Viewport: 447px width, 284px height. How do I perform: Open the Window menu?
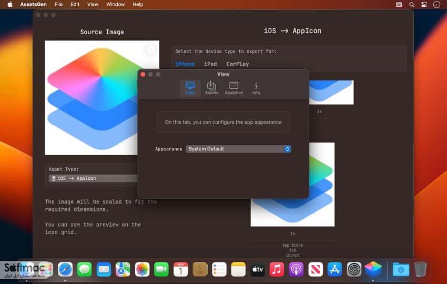click(x=116, y=4)
